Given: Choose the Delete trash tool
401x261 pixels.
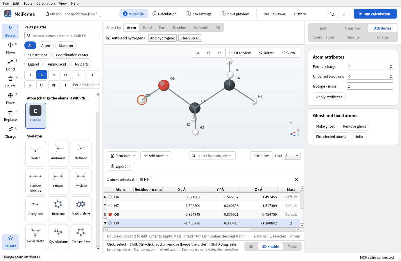Looking at the screenshot, I should tap(10, 82).
